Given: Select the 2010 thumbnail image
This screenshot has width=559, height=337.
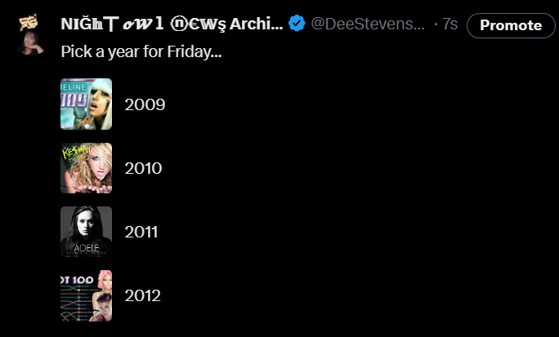Looking at the screenshot, I should pyautogui.click(x=86, y=168).
